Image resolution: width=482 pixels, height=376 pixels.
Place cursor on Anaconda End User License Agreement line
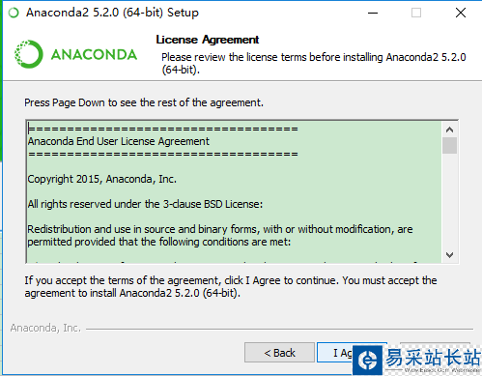pyautogui.click(x=118, y=141)
